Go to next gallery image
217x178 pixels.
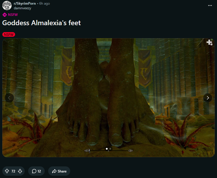pos(208,98)
